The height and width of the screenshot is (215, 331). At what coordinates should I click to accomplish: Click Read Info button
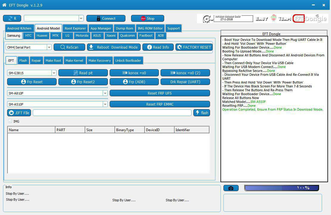point(158,47)
